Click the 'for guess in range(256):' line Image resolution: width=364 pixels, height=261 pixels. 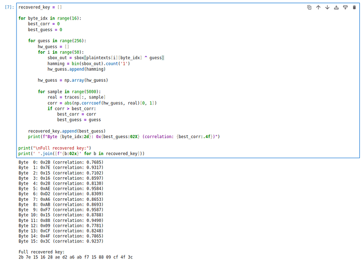pos(57,41)
